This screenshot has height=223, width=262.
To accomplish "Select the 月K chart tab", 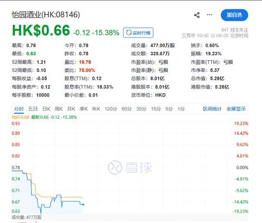I will 71,109.
